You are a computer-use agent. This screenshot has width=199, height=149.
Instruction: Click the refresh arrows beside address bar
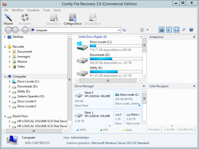click(124, 30)
